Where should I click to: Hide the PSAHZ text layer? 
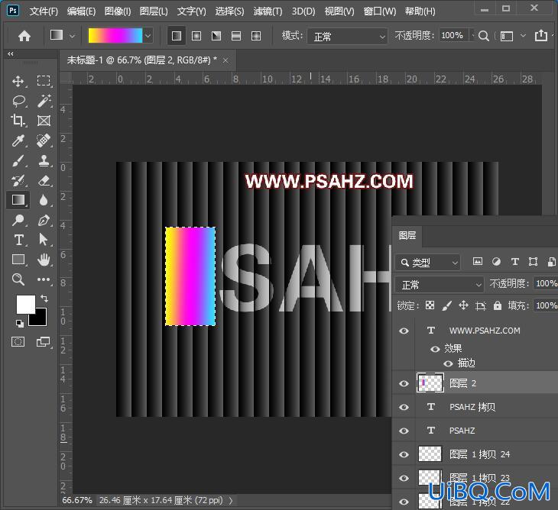pos(404,431)
